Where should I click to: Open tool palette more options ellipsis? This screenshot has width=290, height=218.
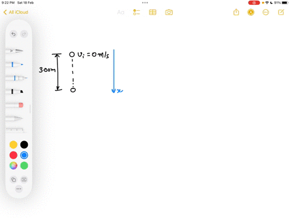[x=19, y=189]
